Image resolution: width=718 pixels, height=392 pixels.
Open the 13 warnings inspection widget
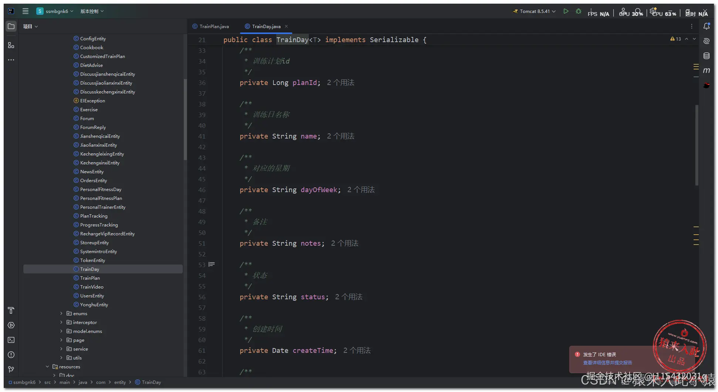coord(675,39)
